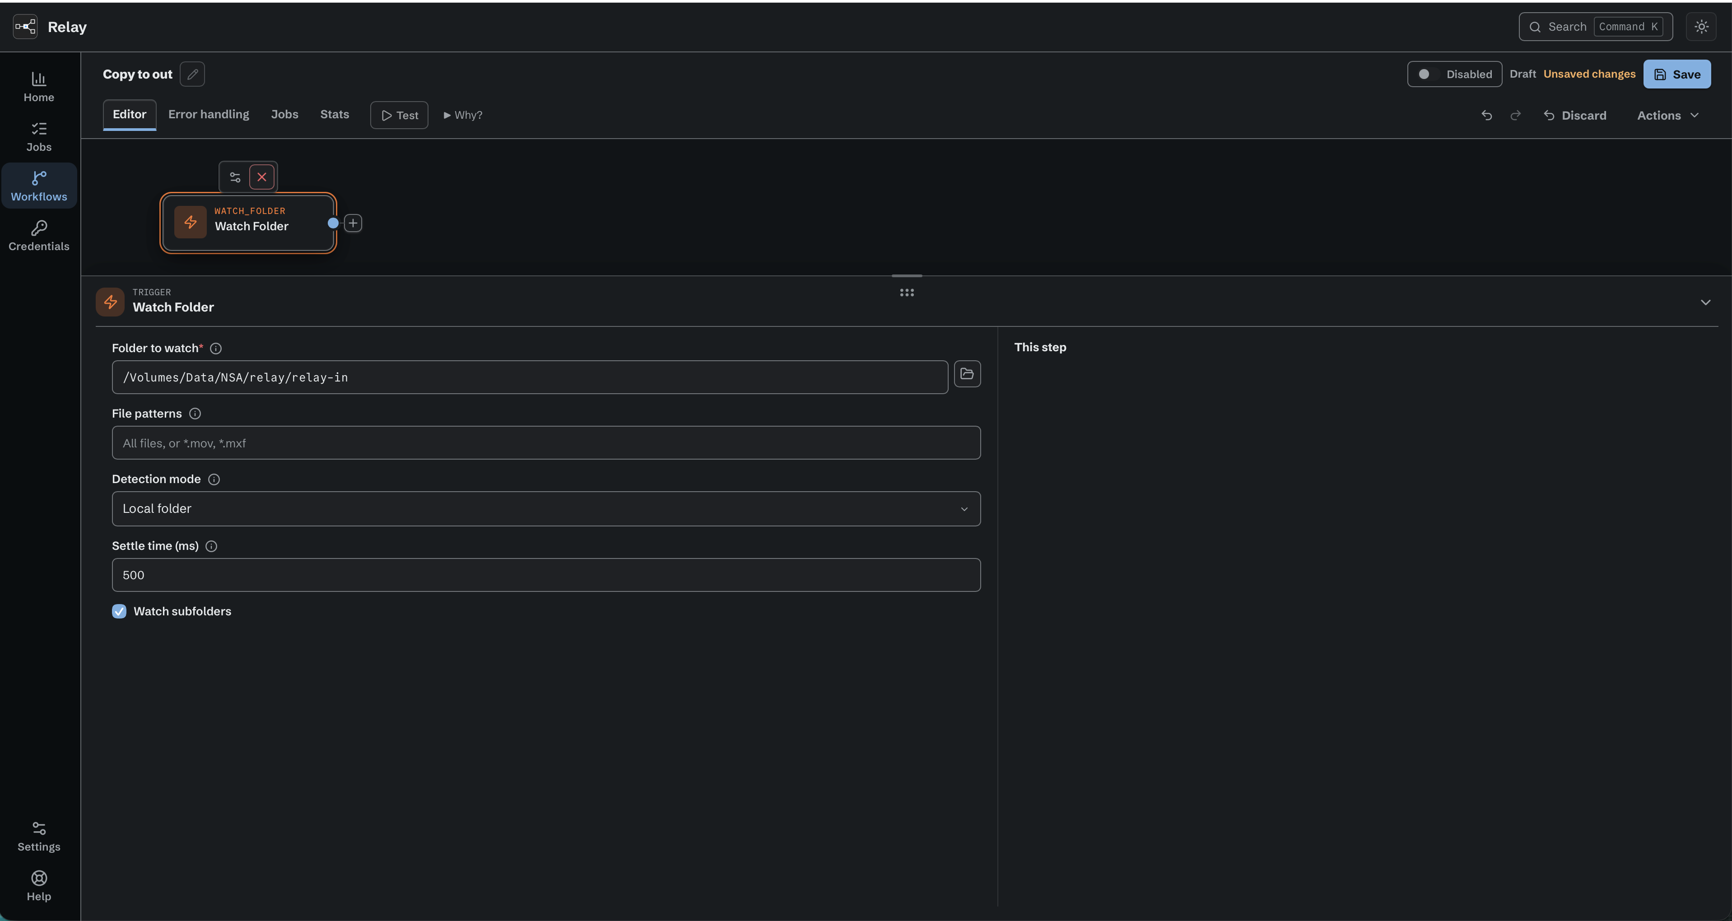This screenshot has width=1732, height=921.
Task: Open the Error handling tab
Action: pos(209,114)
